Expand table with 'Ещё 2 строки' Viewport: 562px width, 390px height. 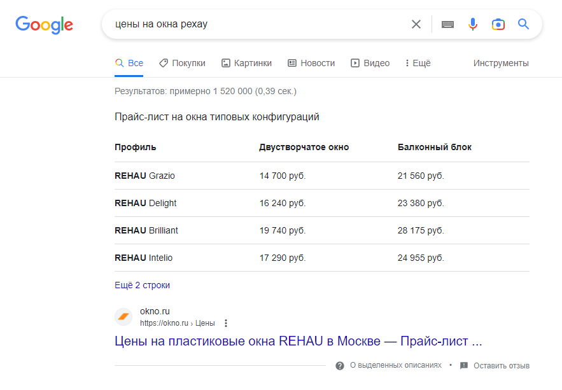143,285
